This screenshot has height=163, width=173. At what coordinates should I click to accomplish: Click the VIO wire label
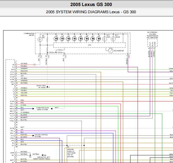click(x=22, y=130)
